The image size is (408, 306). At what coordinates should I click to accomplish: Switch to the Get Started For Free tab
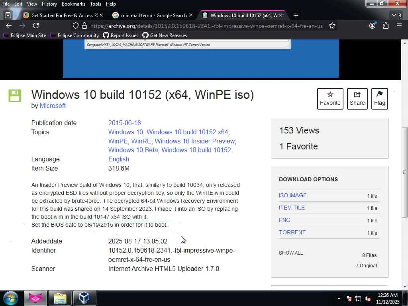pos(63,16)
